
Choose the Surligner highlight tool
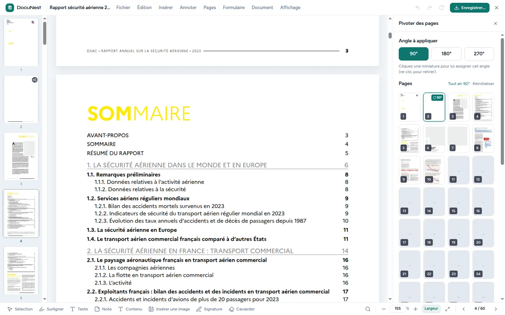pyautogui.click(x=52, y=309)
